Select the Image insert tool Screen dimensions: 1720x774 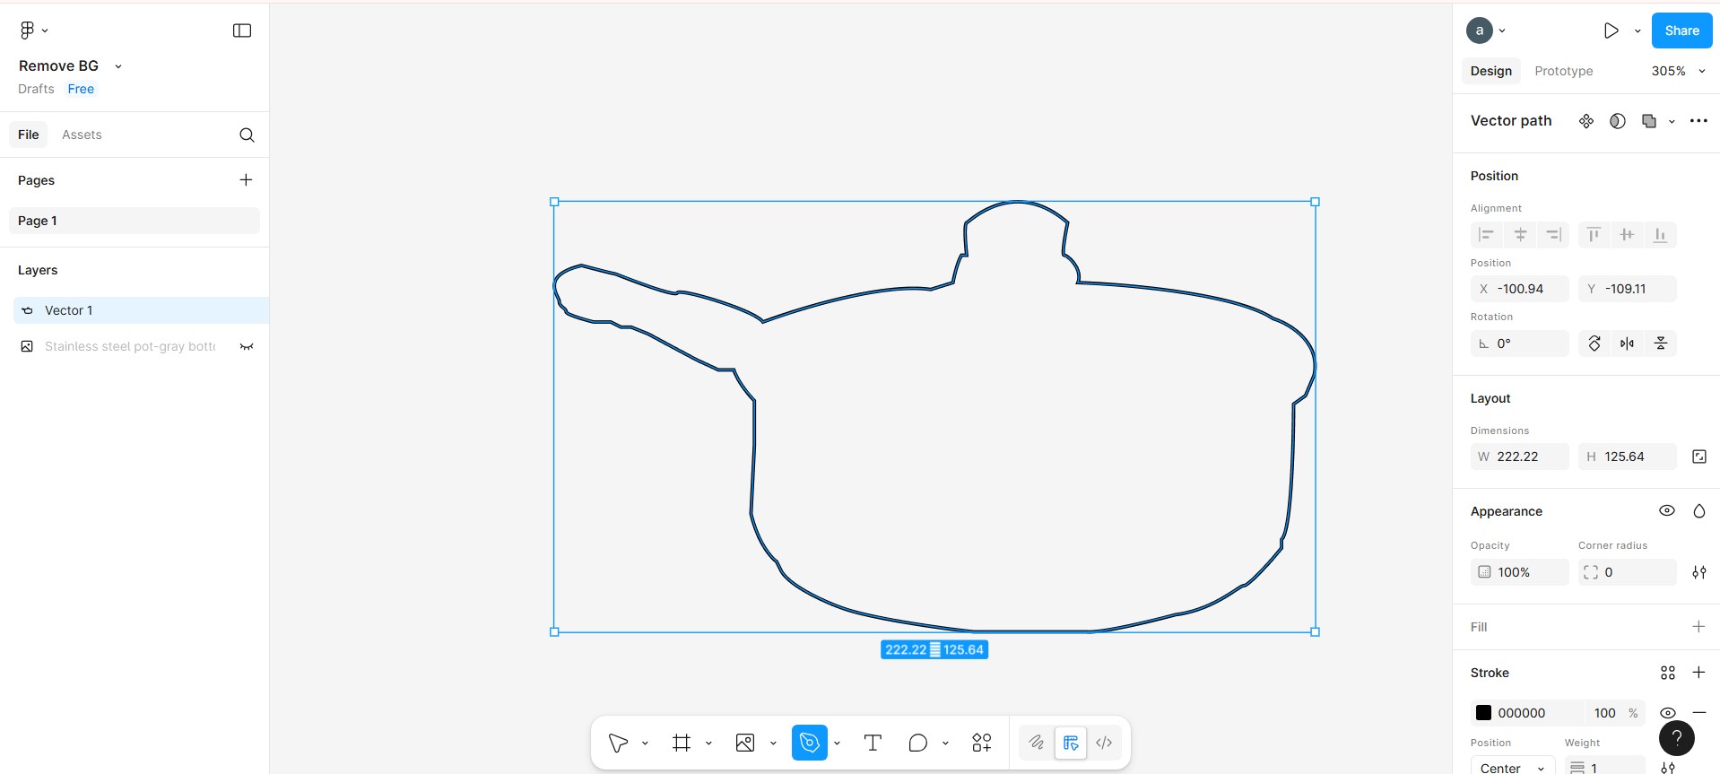745,743
